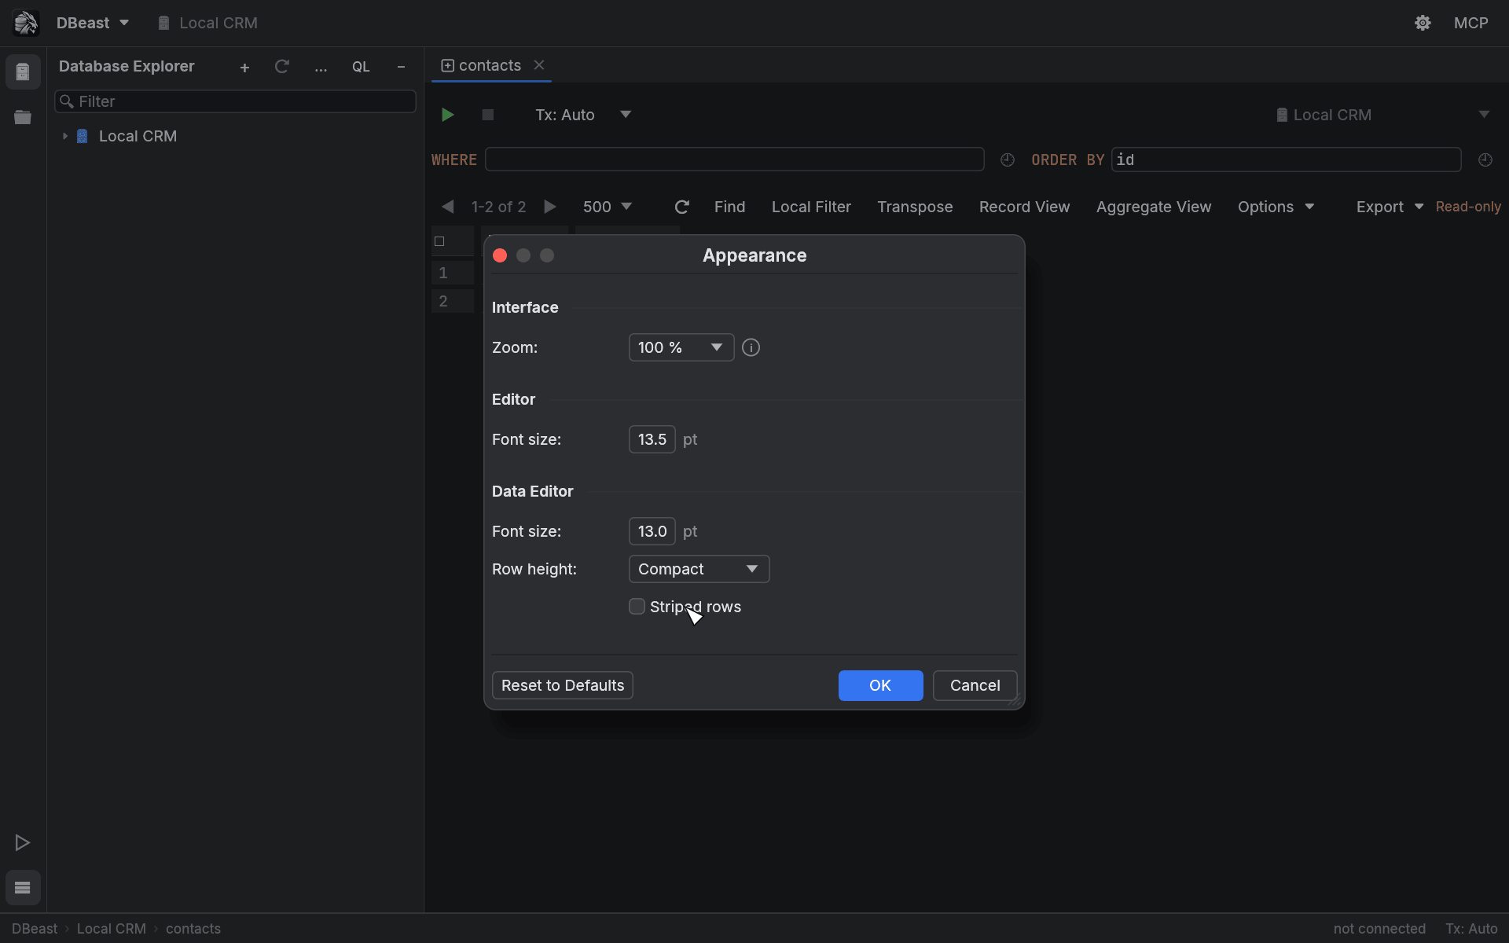
Task: Click Editor font size field 13.5
Action: coord(652,439)
